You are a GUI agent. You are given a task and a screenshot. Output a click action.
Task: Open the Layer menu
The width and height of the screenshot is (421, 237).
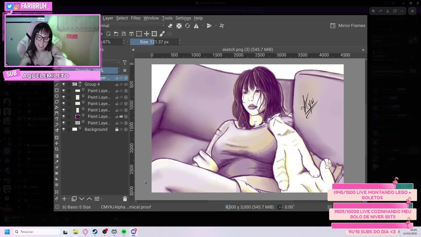108,18
